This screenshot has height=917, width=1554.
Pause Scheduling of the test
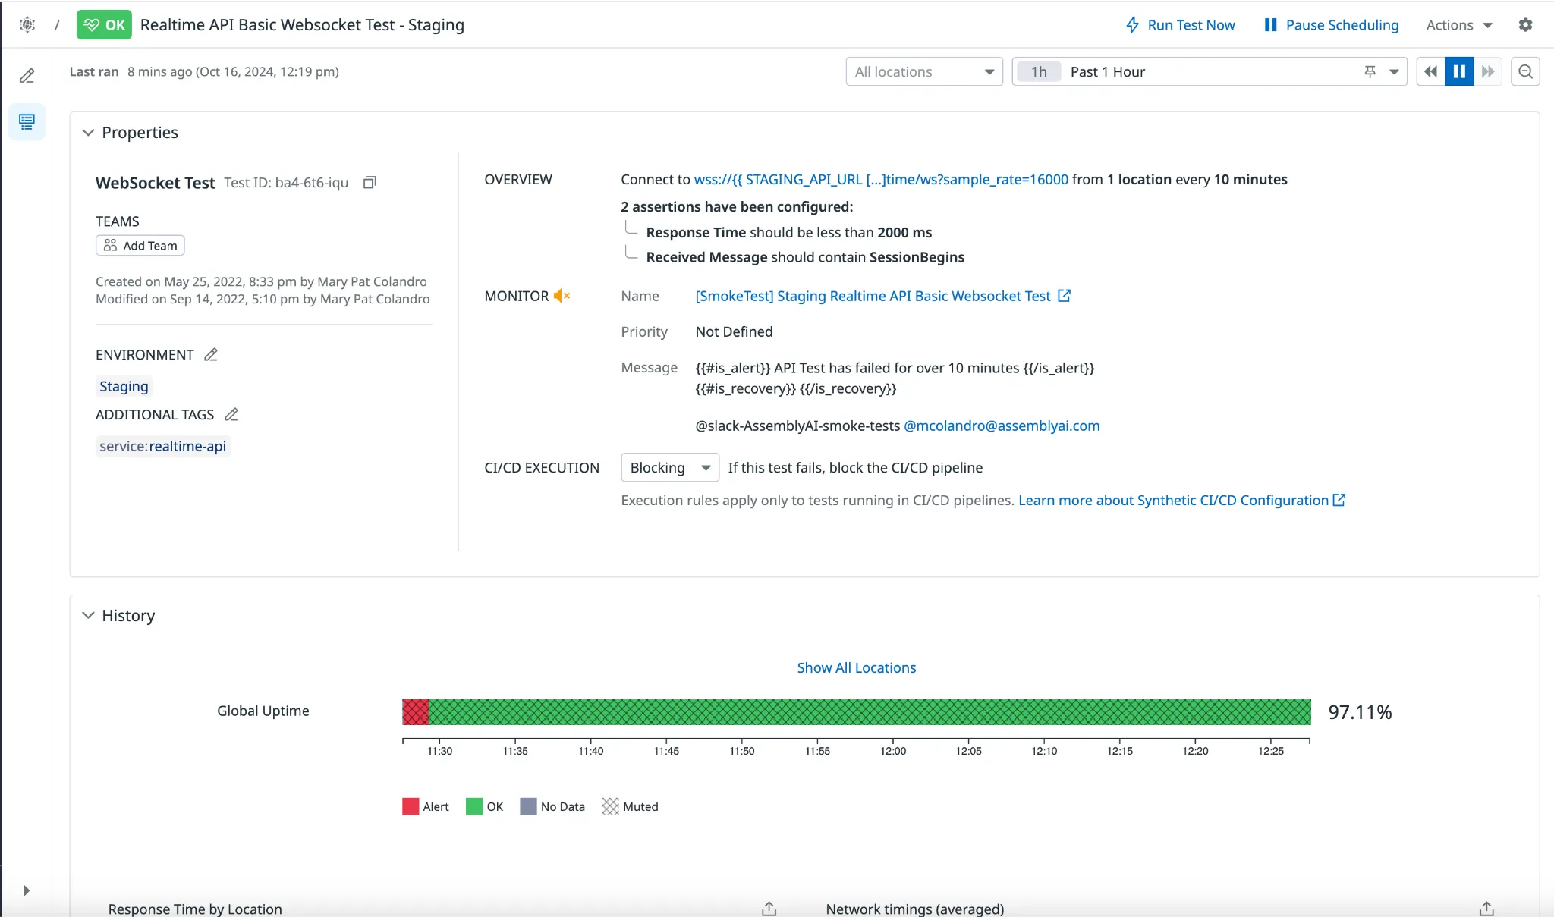[1332, 25]
